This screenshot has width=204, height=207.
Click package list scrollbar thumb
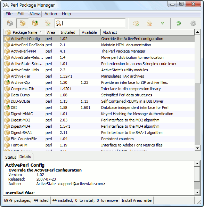(x=197, y=59)
